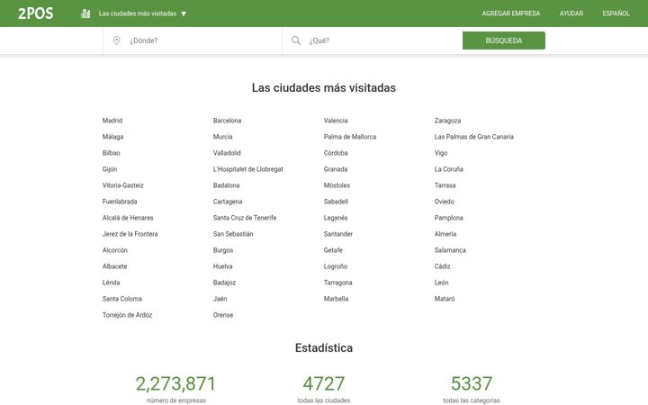
Task: Open the Bilbao city link
Action: click(x=112, y=153)
